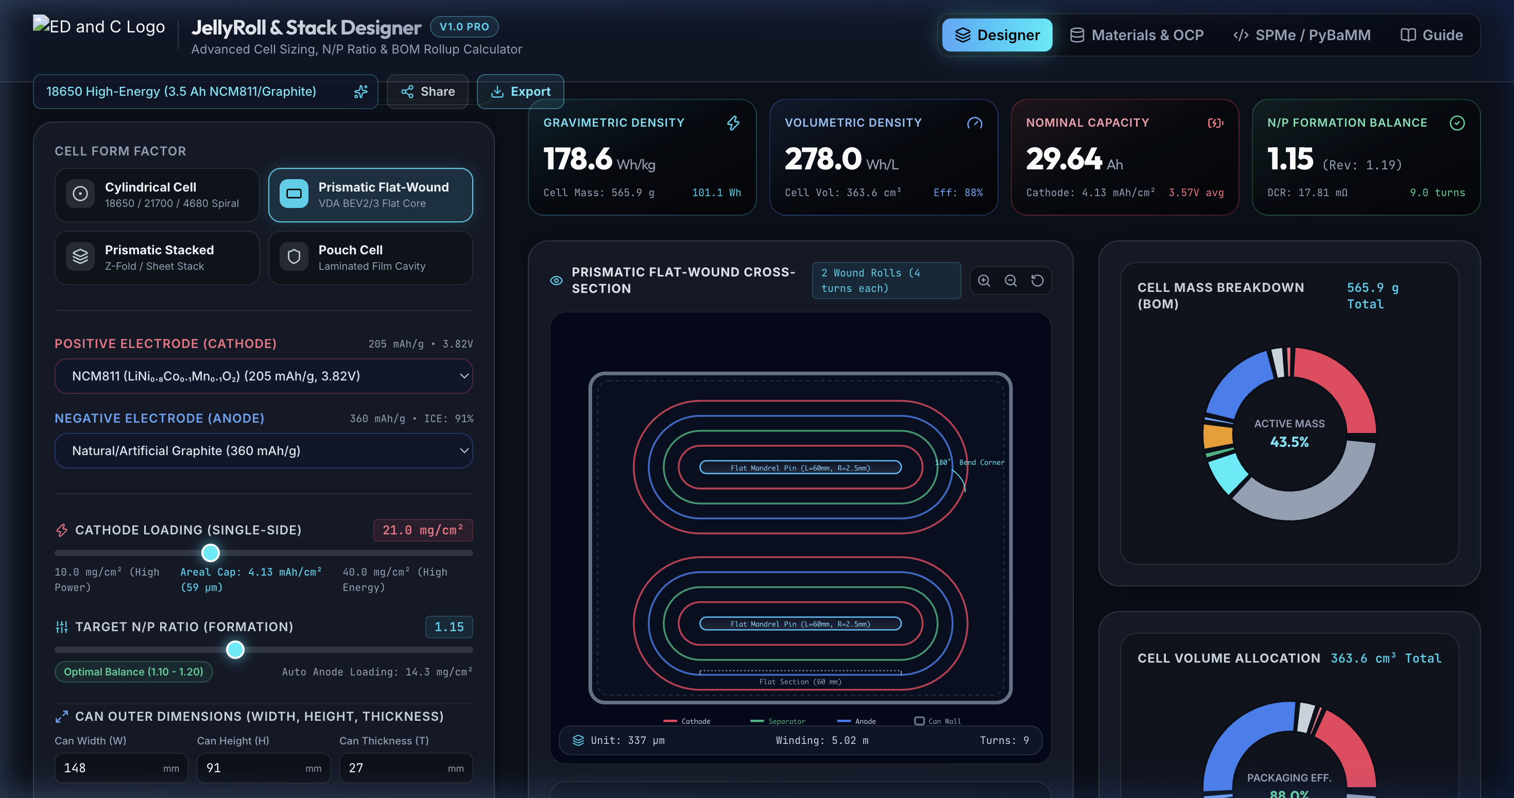Click the Pouch Cell shield icon
This screenshot has height=798, width=1514.
294,257
